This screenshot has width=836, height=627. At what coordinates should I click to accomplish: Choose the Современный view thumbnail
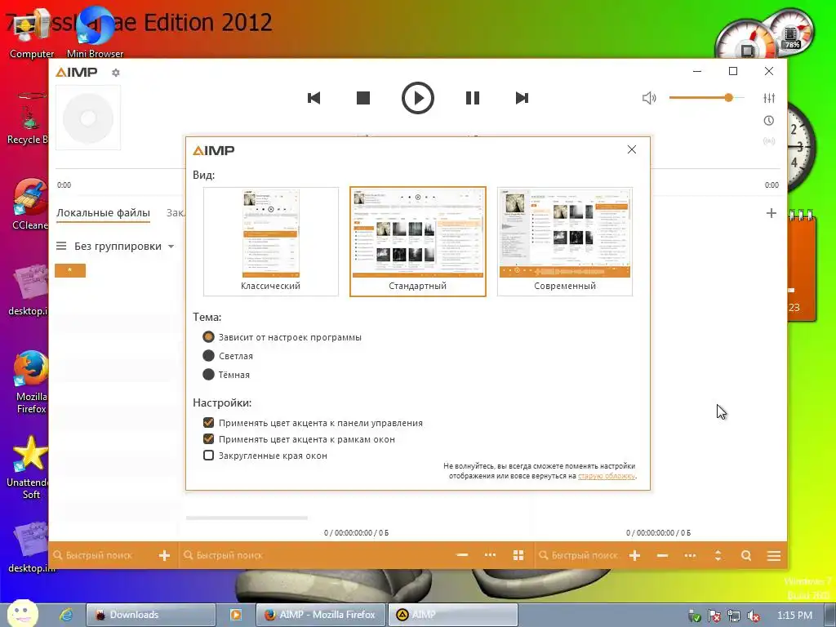[x=565, y=242]
